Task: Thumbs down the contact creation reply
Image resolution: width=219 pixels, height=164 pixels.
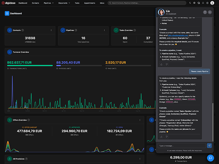Action: [x=166, y=64]
